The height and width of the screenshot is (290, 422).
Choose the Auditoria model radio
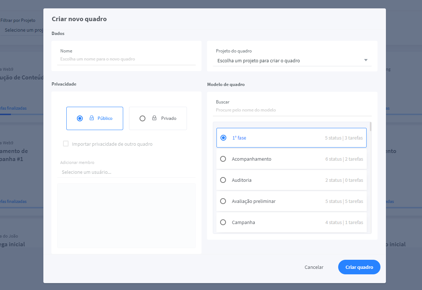click(x=223, y=180)
